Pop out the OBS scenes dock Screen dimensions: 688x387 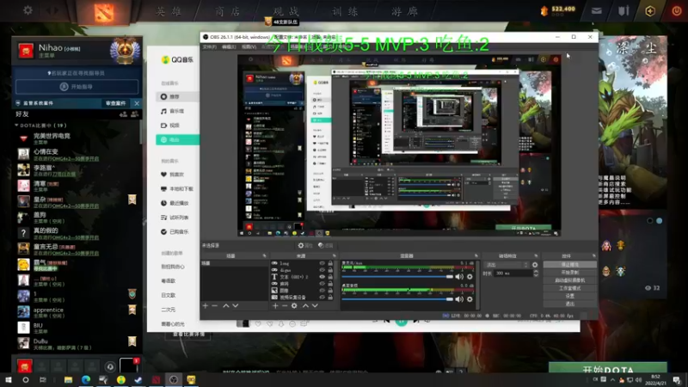coord(264,255)
